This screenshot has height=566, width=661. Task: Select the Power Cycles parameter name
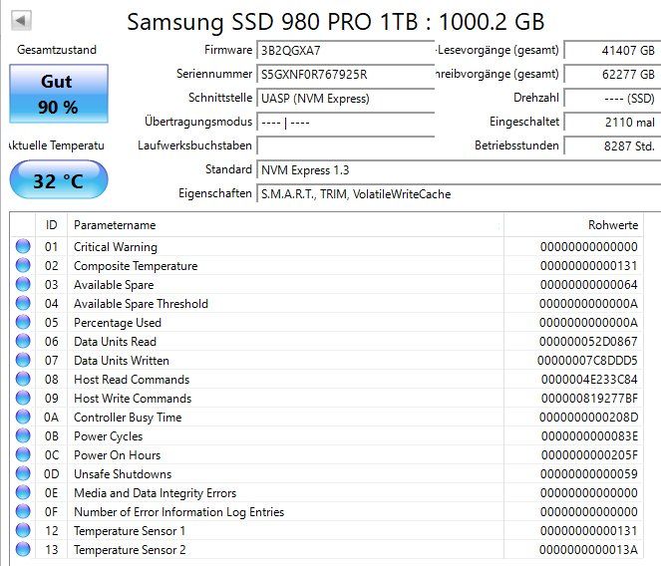(109, 436)
